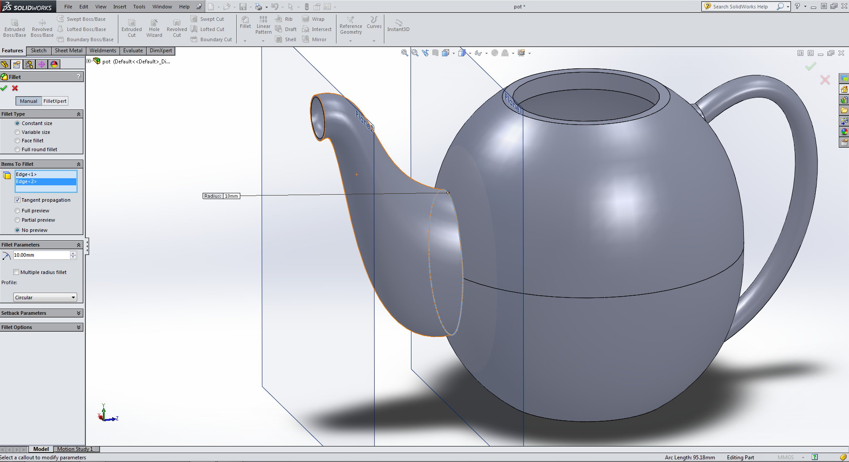
Task: Toggle the Tangent propagation checkbox
Action: coord(17,200)
